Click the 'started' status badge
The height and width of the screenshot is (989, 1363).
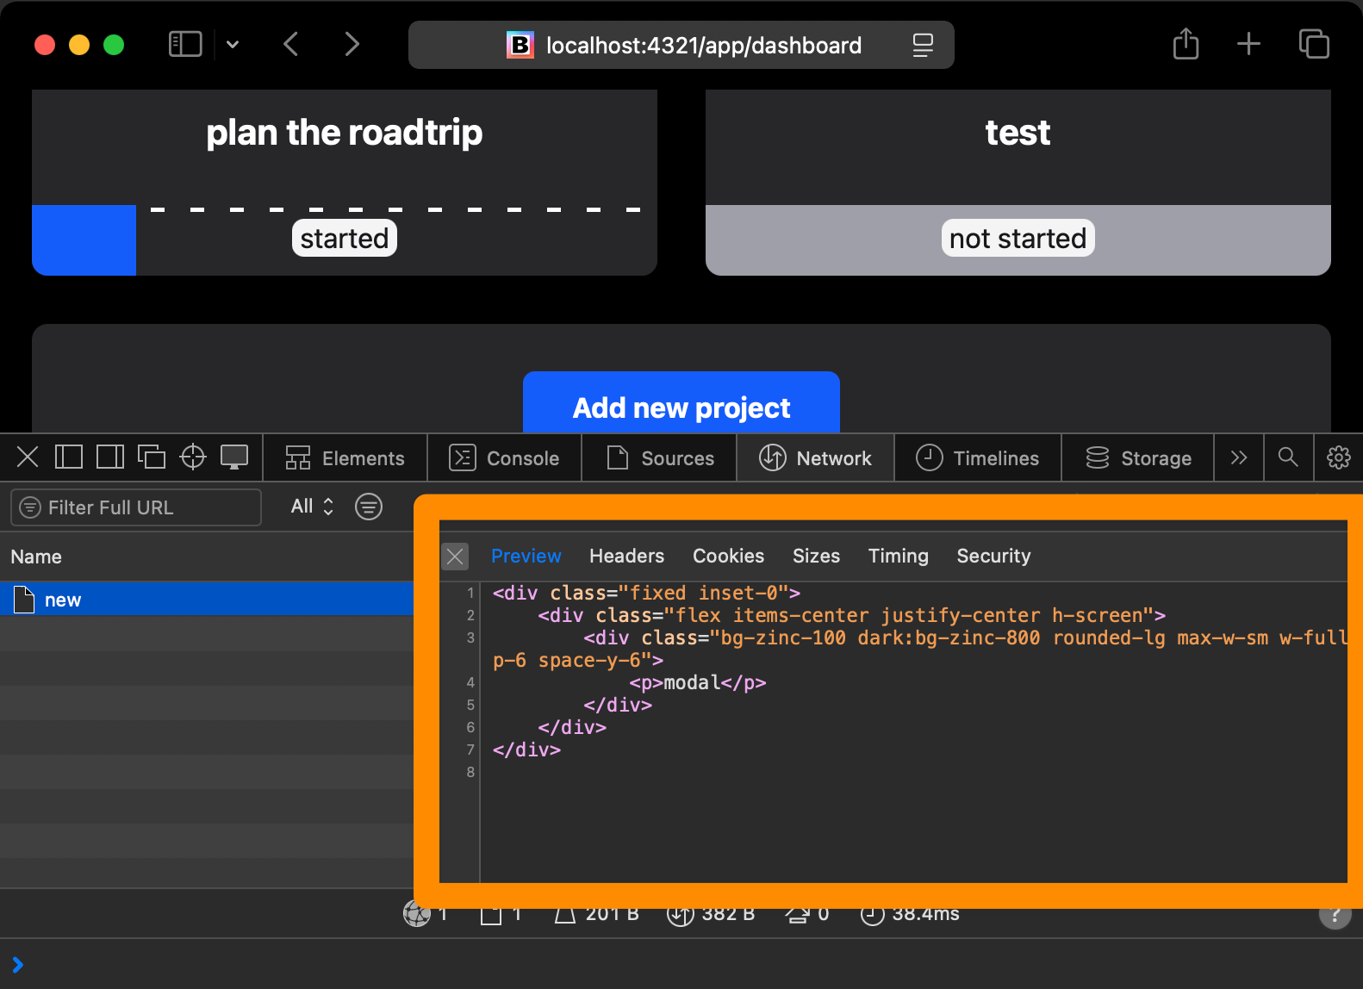[345, 238]
